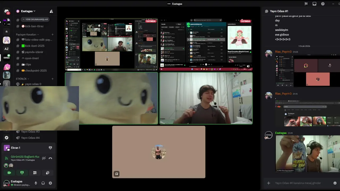Disconnect from voice channel hang-up icon

(x=50, y=158)
